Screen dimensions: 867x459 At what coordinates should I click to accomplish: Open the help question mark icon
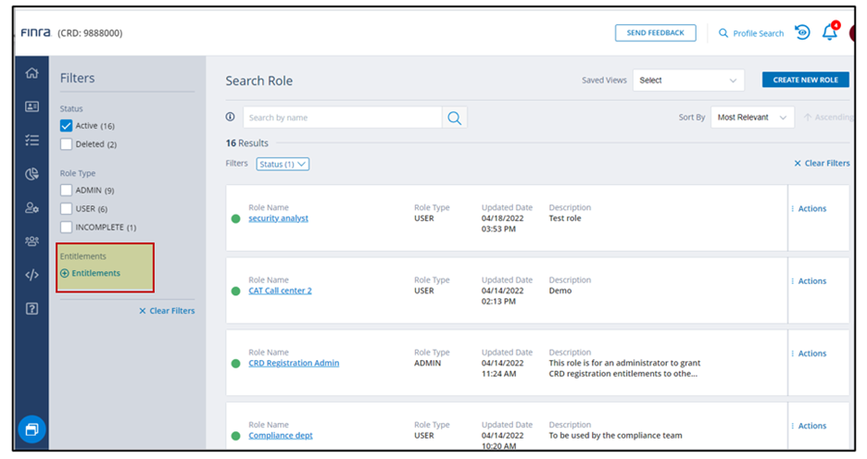32,309
